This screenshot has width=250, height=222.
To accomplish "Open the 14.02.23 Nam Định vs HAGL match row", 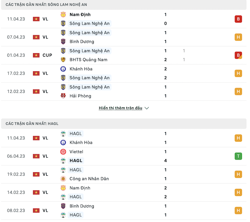I will 125,192.
